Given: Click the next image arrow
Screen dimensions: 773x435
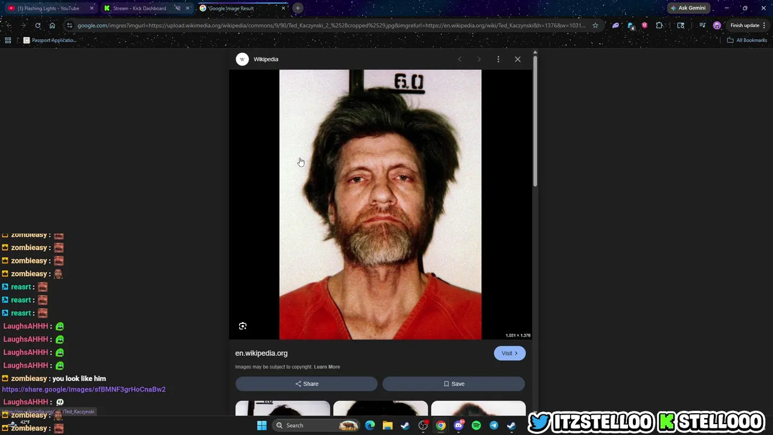Looking at the screenshot, I should pos(479,59).
